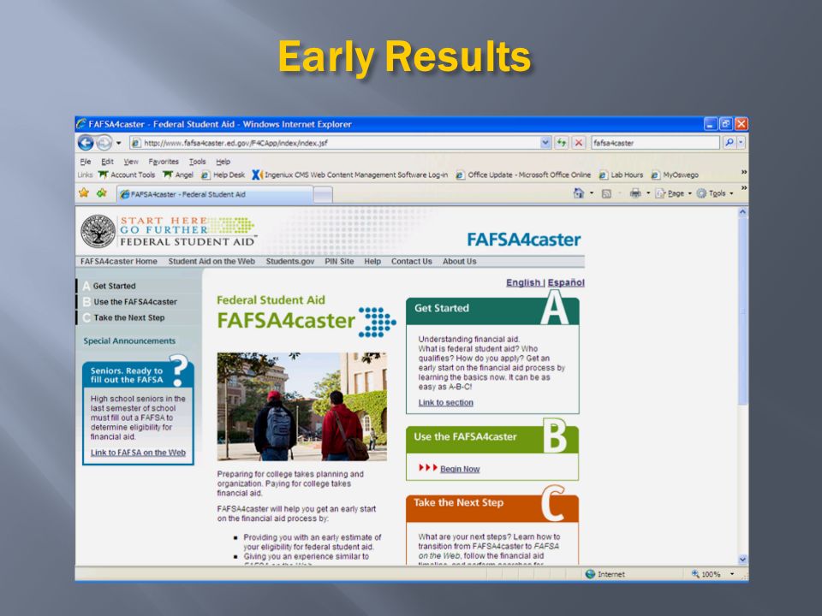Image resolution: width=822 pixels, height=616 pixels.
Task: Open the Tools gear toolbar menu
Action: click(x=714, y=193)
